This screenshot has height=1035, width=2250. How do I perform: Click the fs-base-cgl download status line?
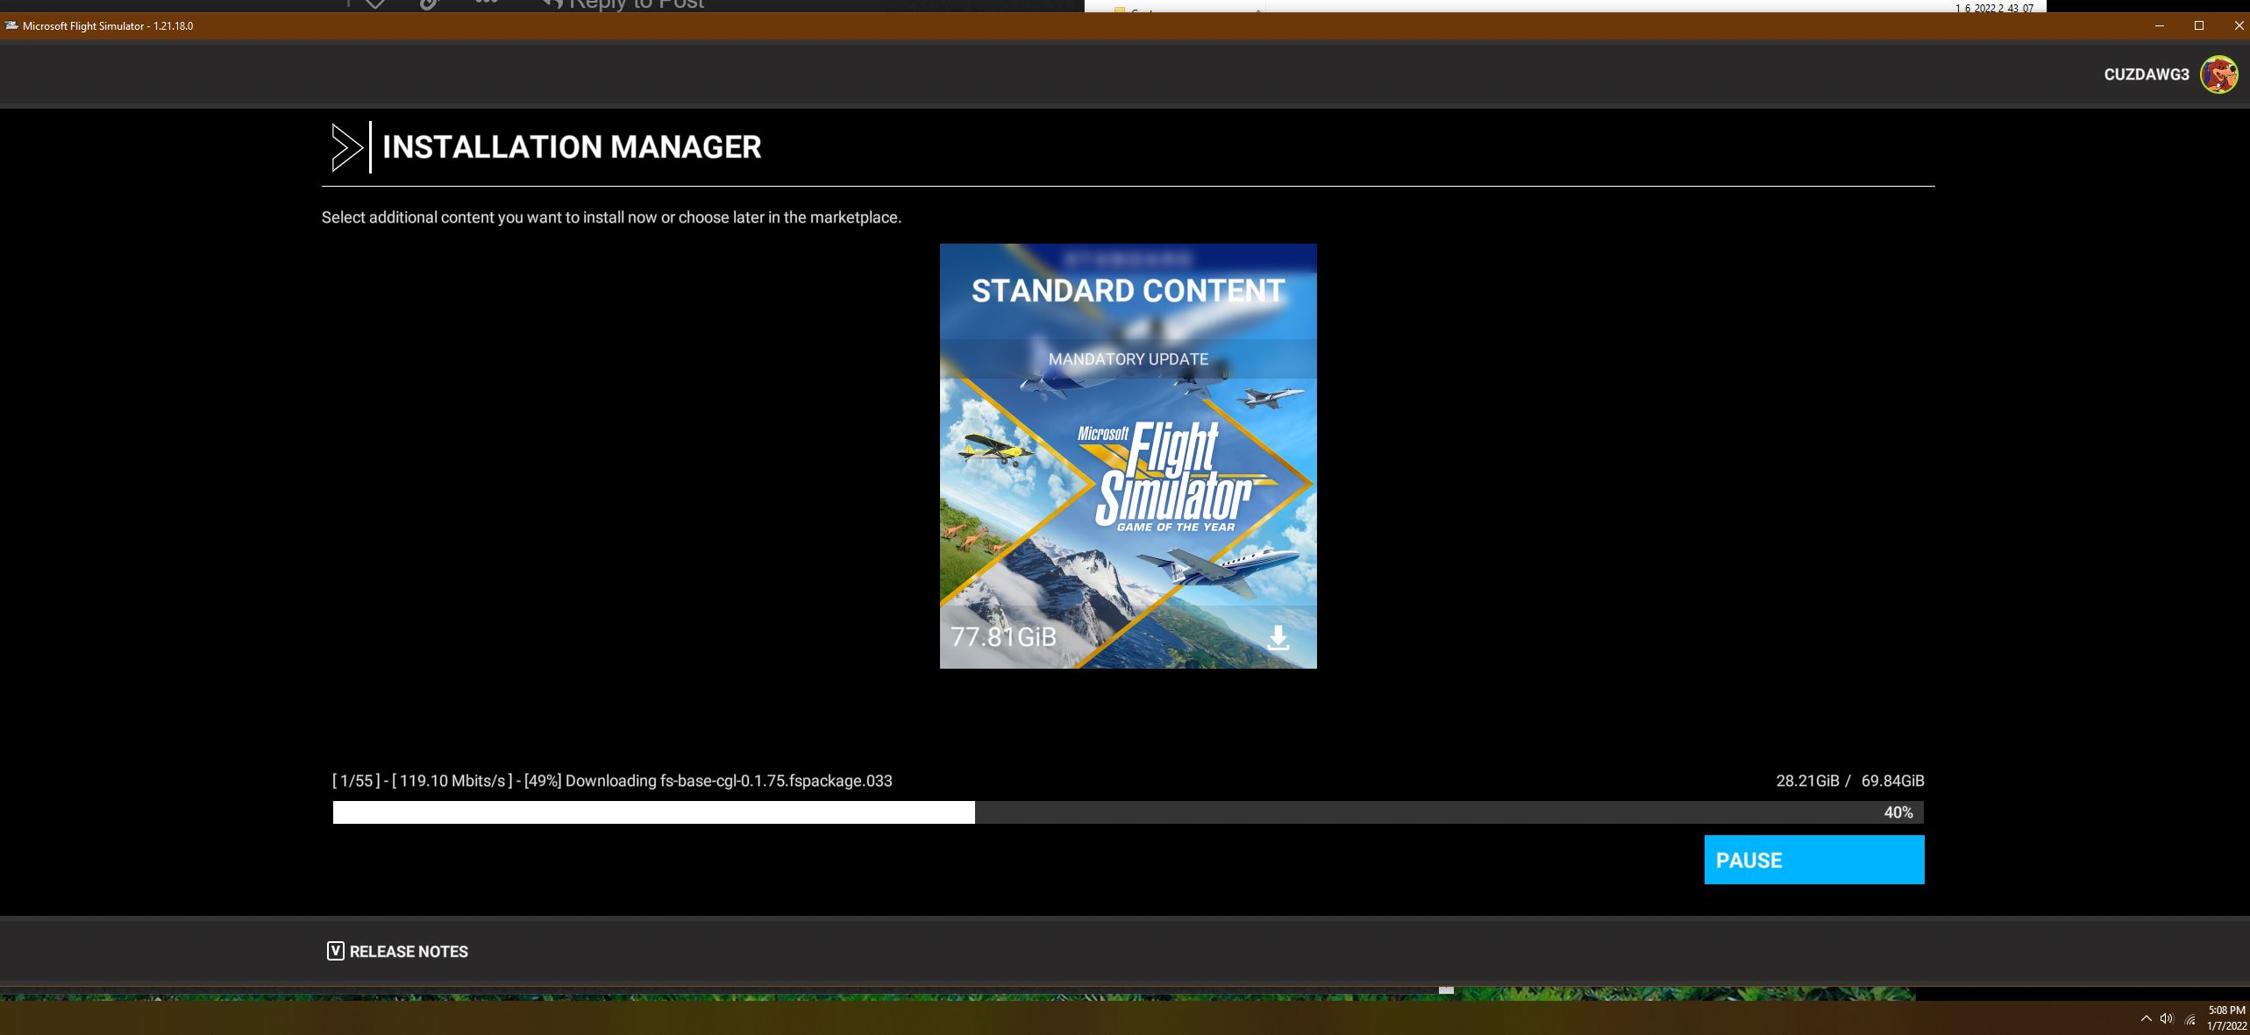tap(612, 781)
